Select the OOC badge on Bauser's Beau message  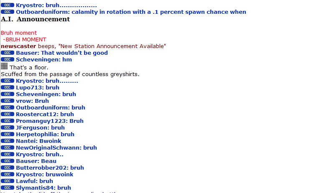click(8, 161)
